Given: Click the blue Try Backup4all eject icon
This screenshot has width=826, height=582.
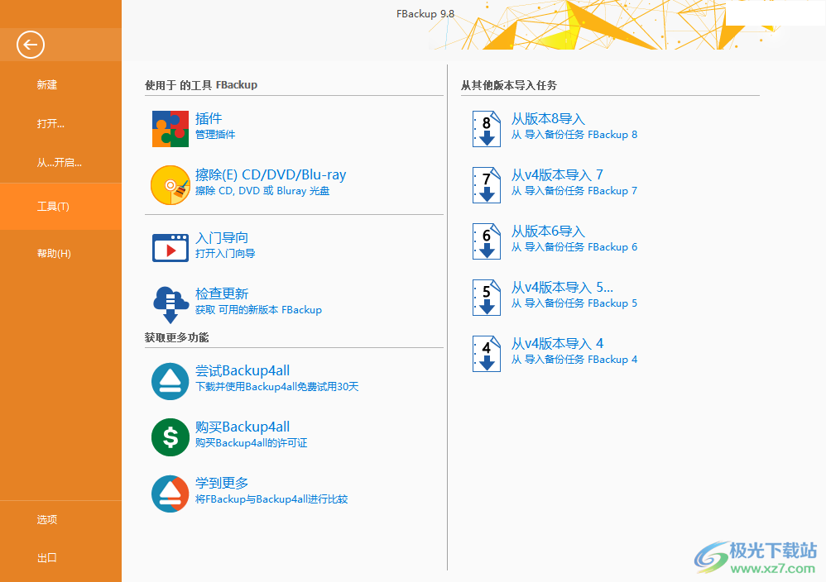Looking at the screenshot, I should click(170, 381).
